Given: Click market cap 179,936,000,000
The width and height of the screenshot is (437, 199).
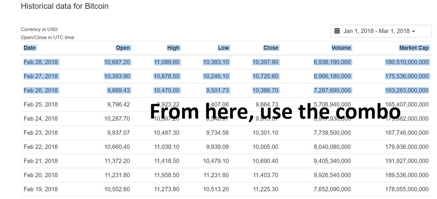Looking at the screenshot, I should 407,147.
